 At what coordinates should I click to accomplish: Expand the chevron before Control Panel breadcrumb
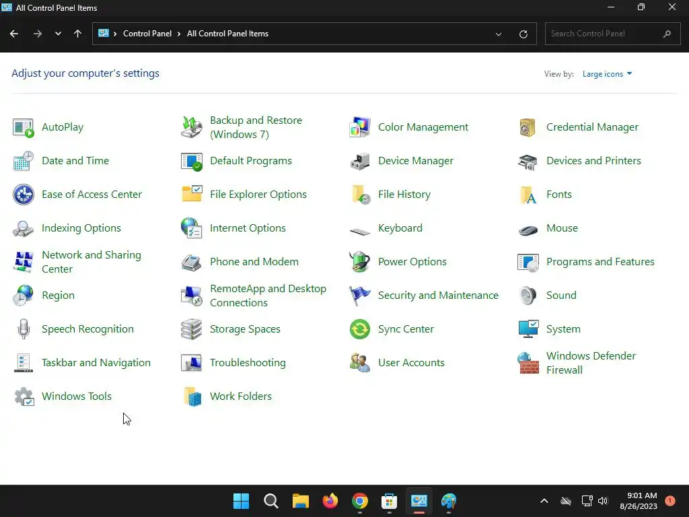[115, 34]
